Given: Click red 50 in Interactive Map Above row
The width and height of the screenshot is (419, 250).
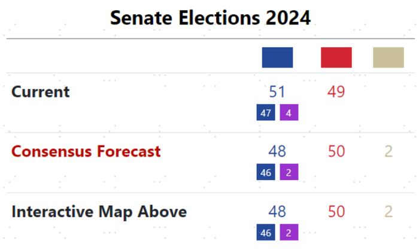Looking at the screenshot, I should (336, 212).
